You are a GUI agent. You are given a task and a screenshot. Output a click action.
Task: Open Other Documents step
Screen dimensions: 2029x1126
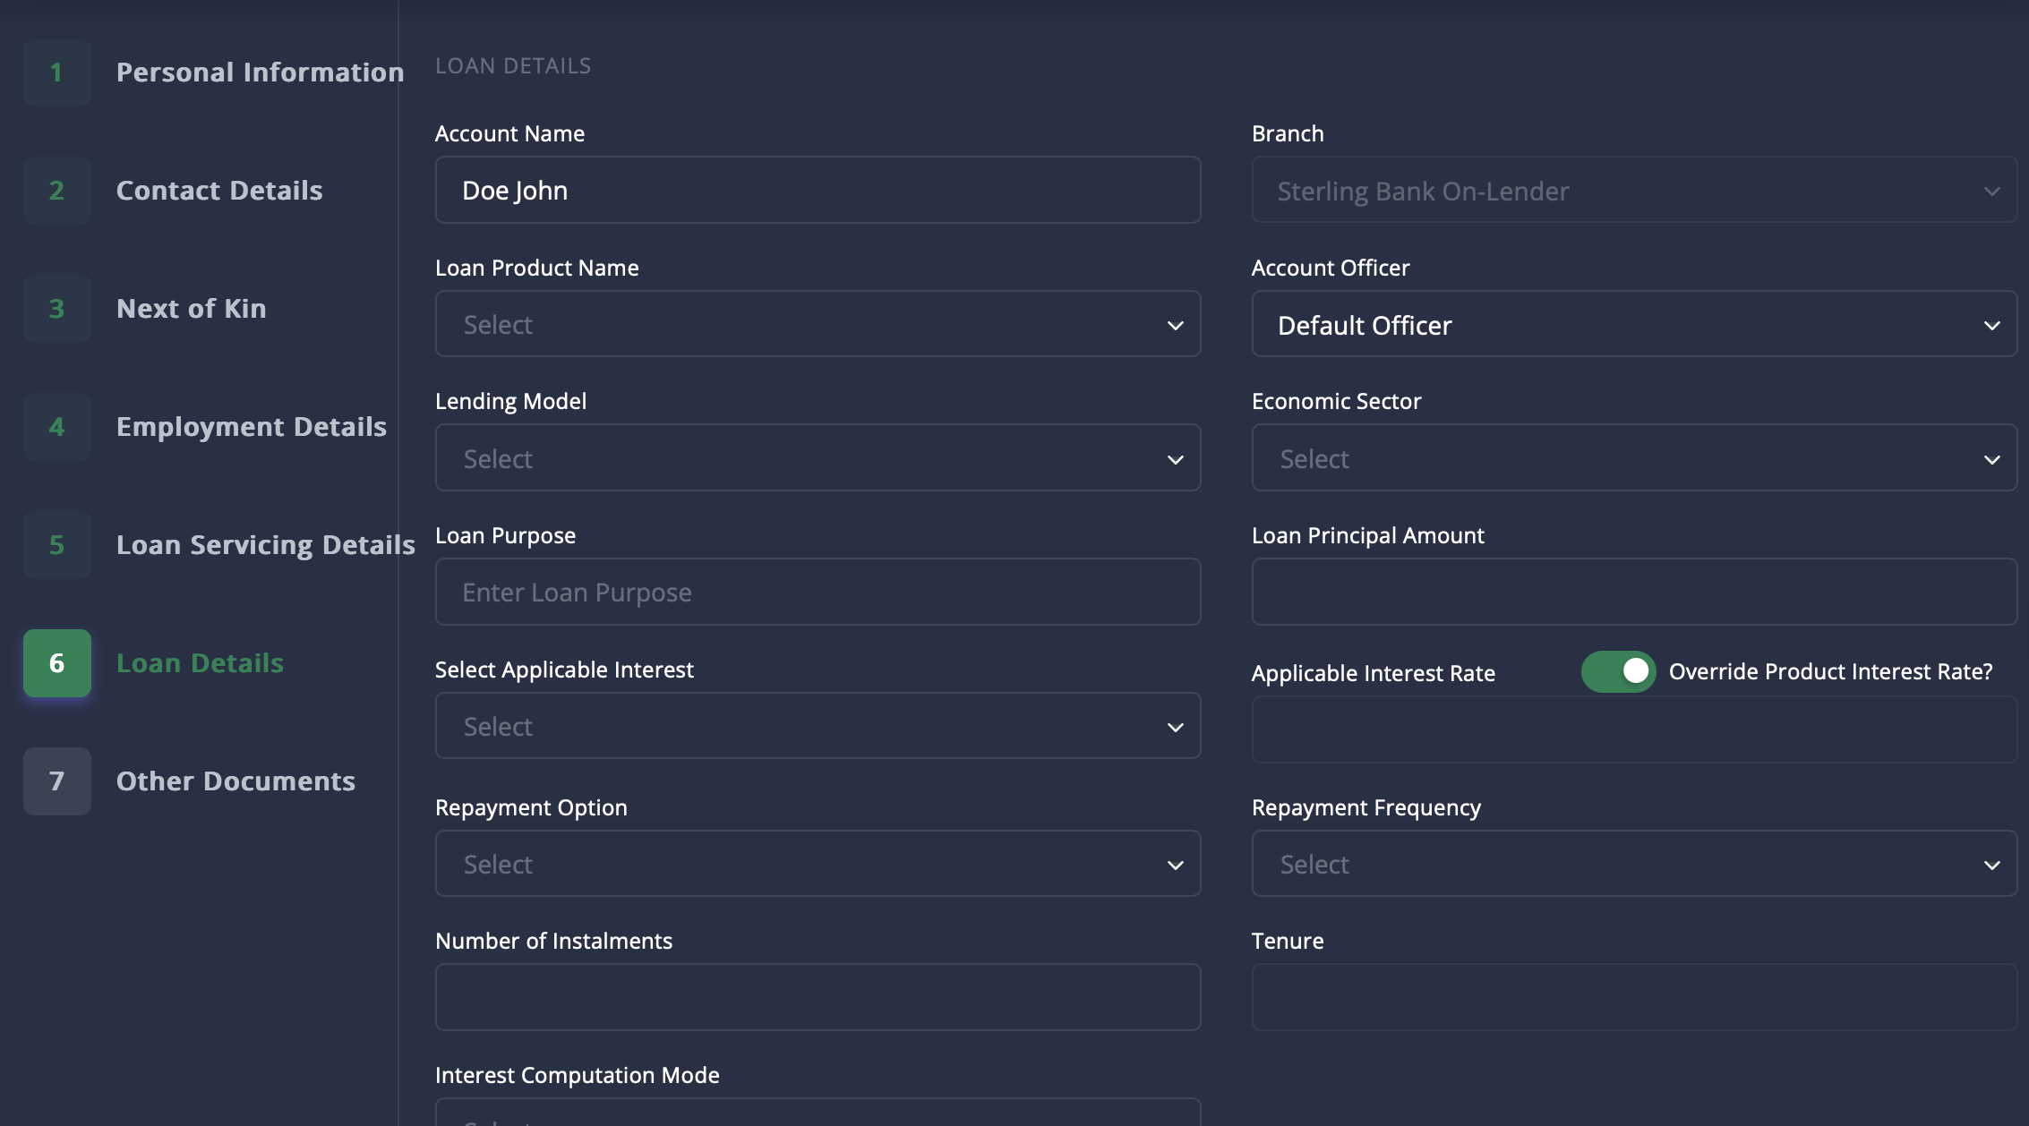pyautogui.click(x=235, y=781)
